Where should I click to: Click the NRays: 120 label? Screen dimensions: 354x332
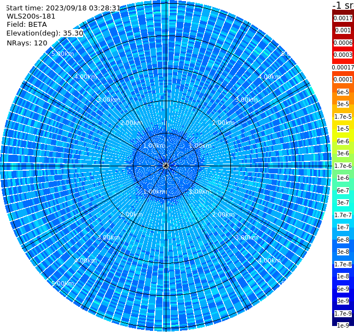coord(27,43)
